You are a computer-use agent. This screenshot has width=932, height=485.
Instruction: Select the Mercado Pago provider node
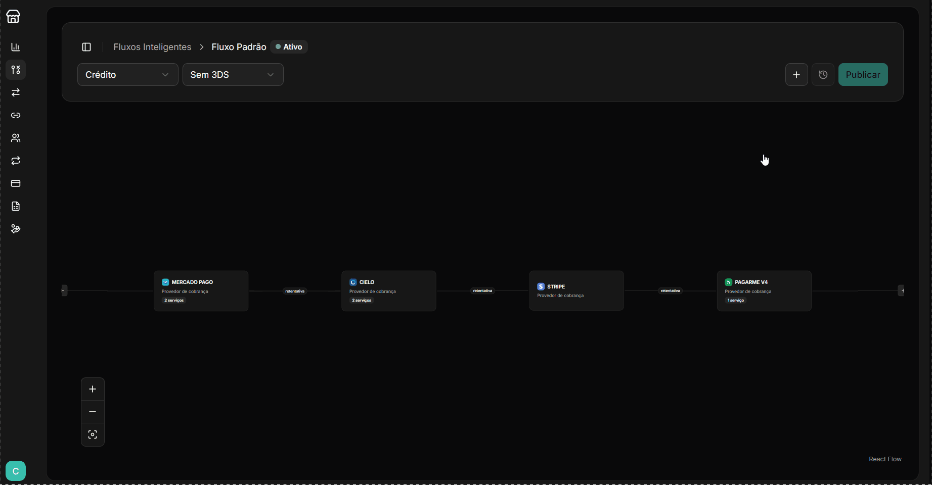pyautogui.click(x=201, y=291)
